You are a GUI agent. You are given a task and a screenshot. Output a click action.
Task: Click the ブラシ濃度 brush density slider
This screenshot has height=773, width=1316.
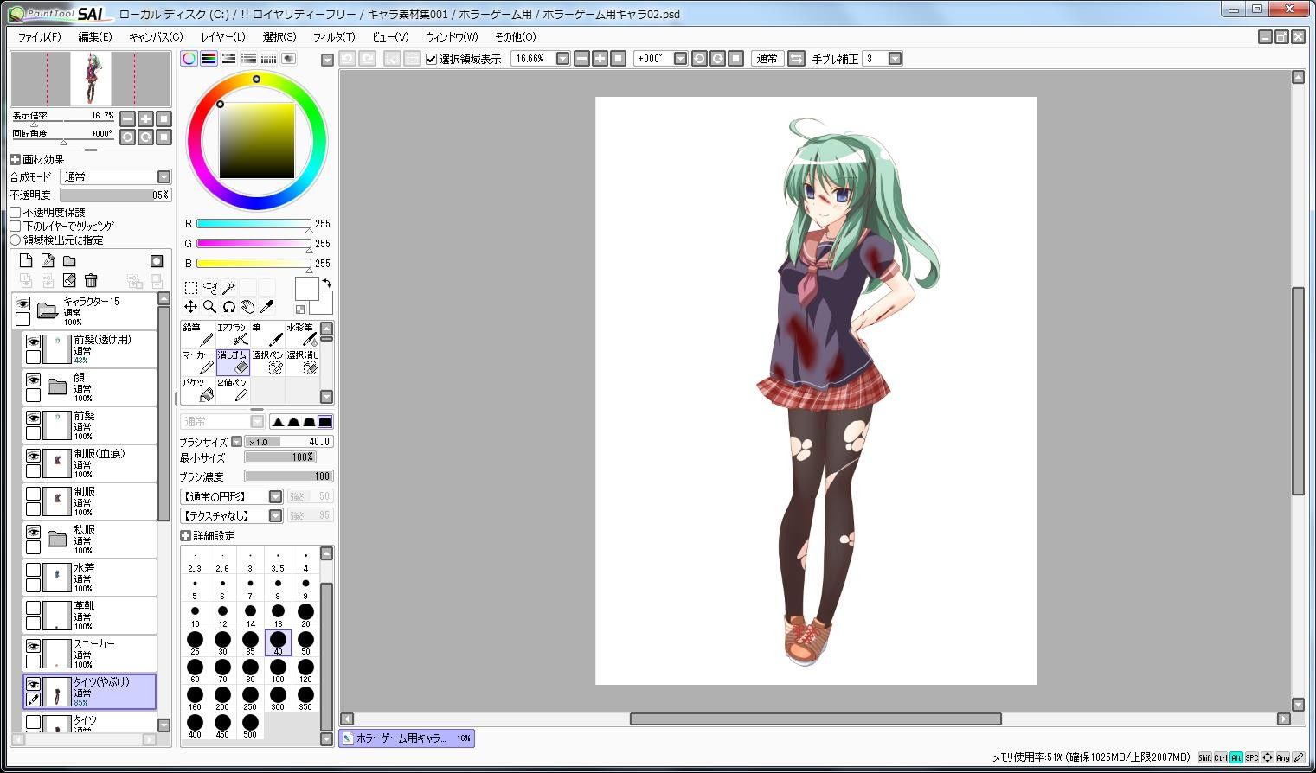pyautogui.click(x=289, y=476)
